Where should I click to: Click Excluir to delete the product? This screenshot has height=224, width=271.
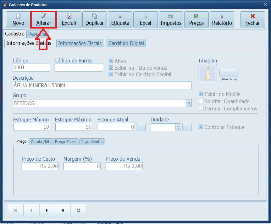tap(69, 20)
